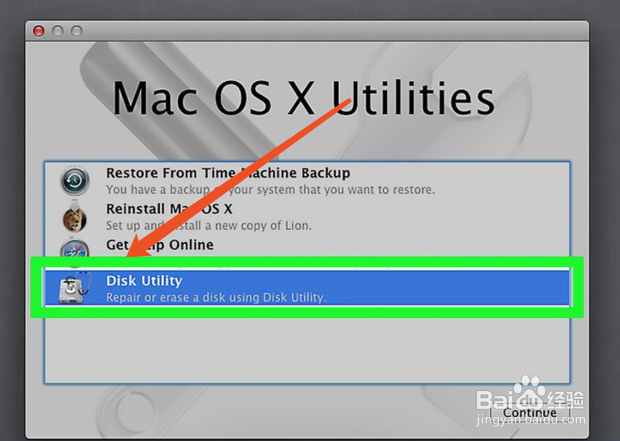Click 'You have a backup of your system' description
This screenshot has height=441, width=620.
[270, 190]
